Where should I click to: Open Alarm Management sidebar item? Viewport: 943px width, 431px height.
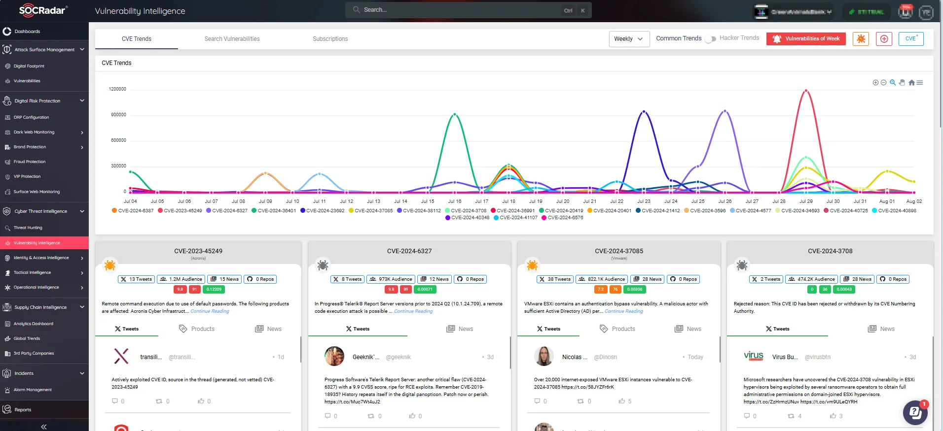[x=33, y=390]
